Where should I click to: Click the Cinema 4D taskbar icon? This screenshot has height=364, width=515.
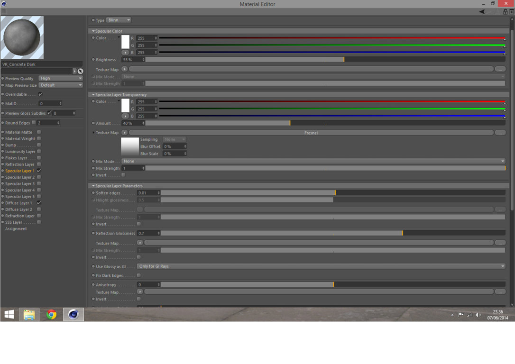[73, 314]
